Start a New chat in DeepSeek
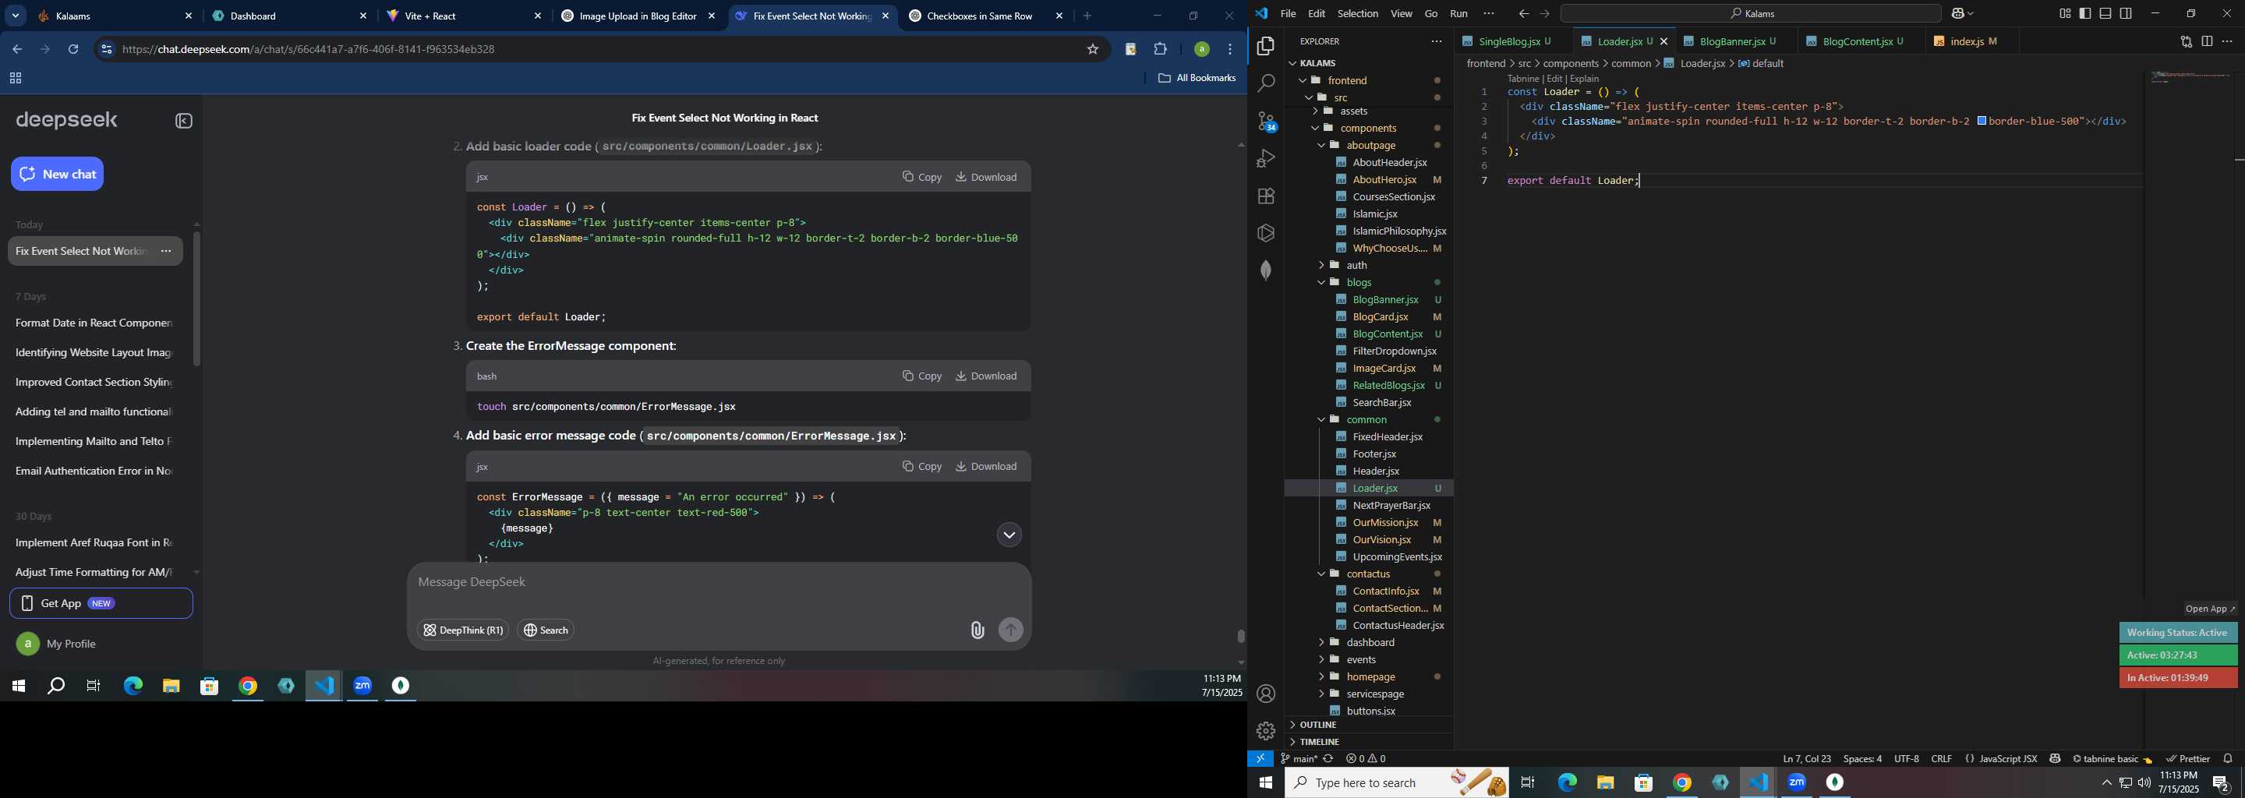Screen dimensions: 2245x798 click(58, 175)
